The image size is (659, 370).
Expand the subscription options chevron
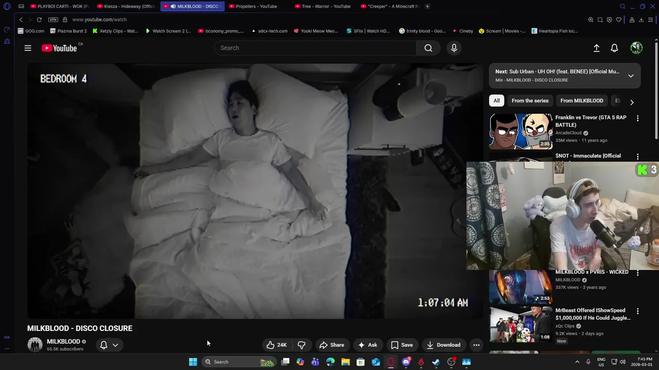click(x=115, y=345)
